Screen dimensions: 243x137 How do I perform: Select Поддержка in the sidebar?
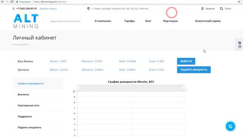[25, 116]
